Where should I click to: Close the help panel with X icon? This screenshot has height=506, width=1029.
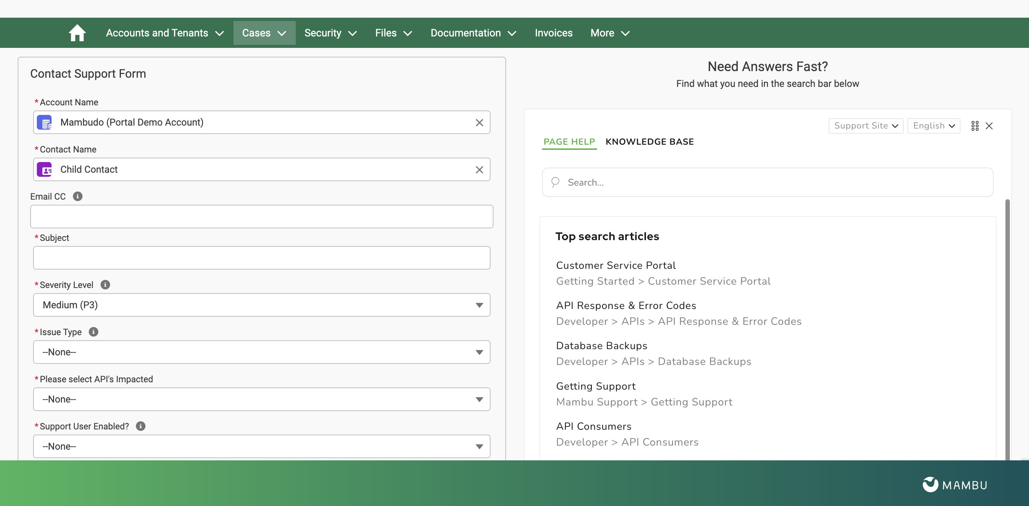pyautogui.click(x=989, y=126)
